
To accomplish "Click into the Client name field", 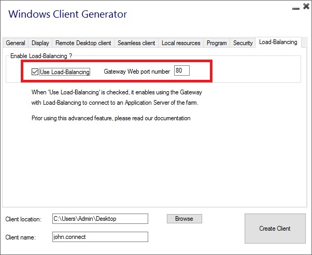I will (100, 236).
